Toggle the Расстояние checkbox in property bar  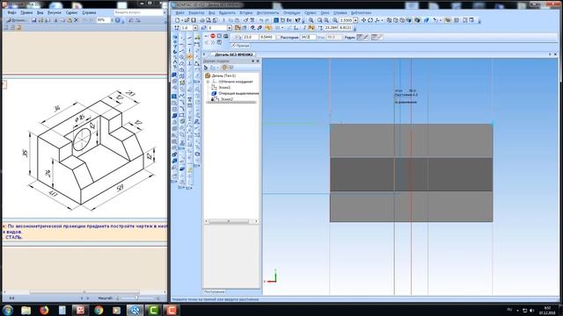pos(278,37)
